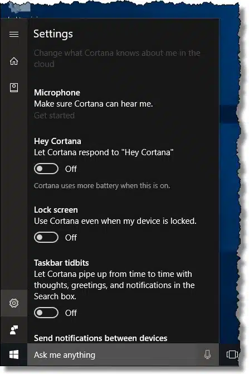Open Change what Cortana knows about me link
The image size is (249, 374).
pos(117,59)
